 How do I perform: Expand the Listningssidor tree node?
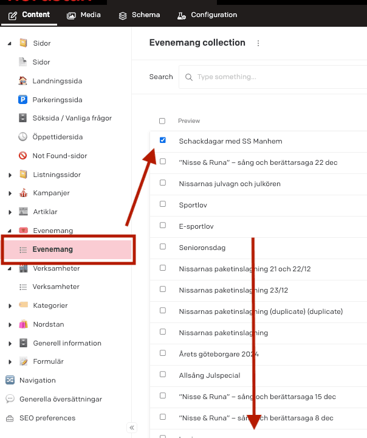point(10,175)
